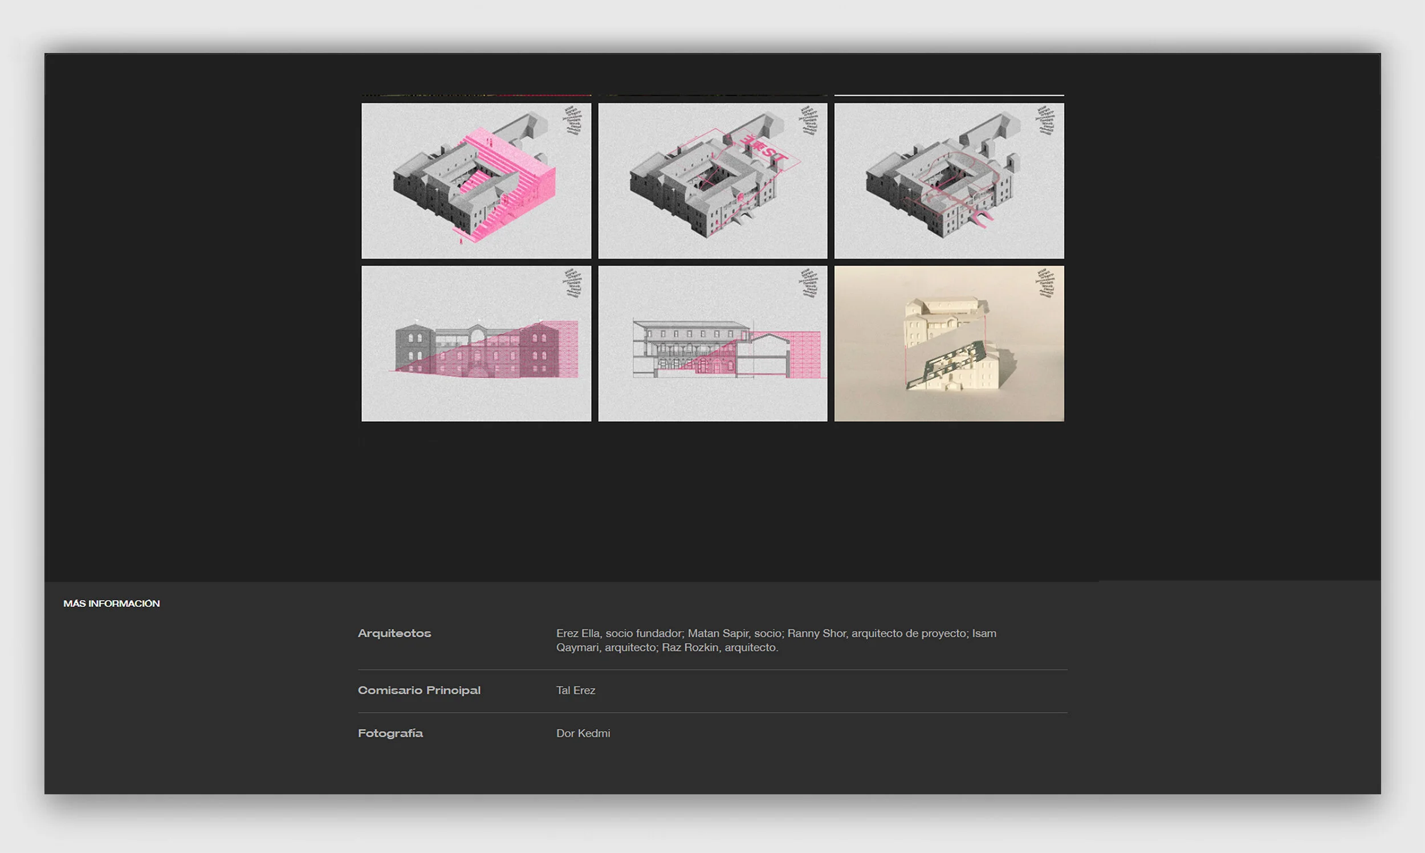Select the Comisario Principal label
The height and width of the screenshot is (853, 1425).
tap(419, 690)
